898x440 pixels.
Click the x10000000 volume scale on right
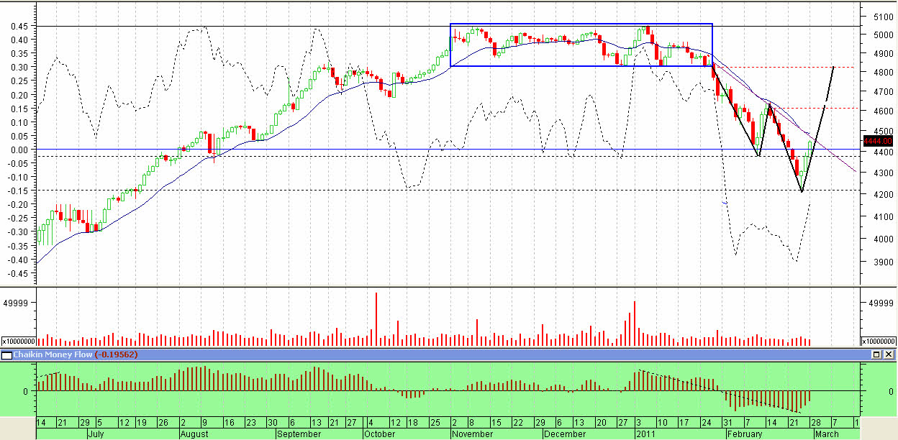pos(879,342)
